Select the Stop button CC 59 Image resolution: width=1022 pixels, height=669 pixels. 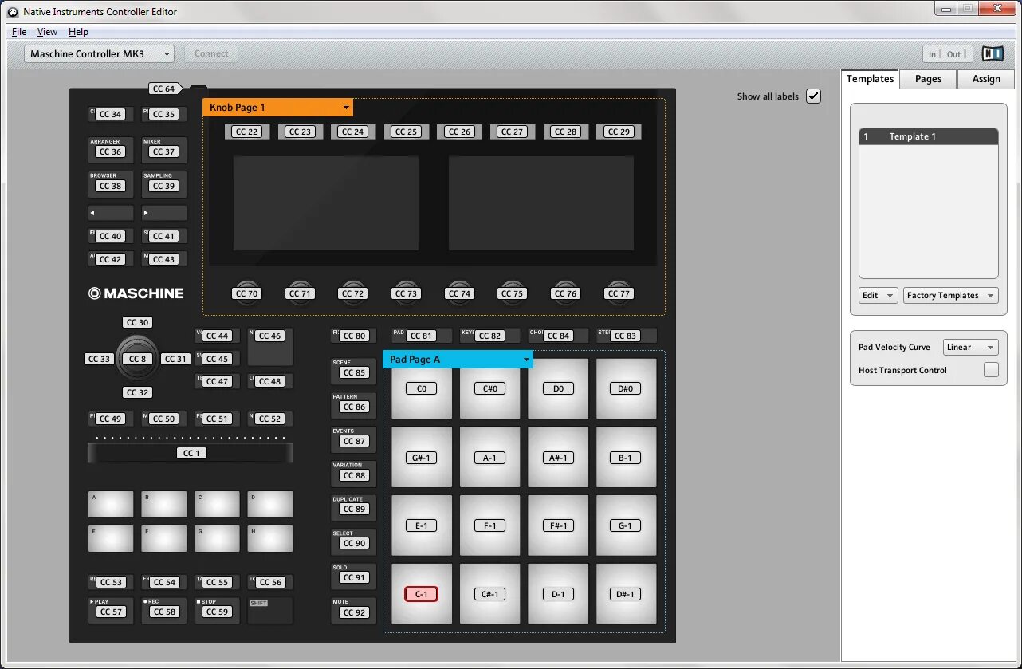(217, 610)
